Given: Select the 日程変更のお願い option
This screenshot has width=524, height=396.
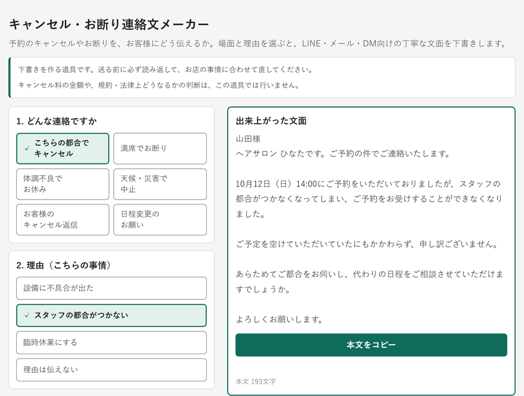Looking at the screenshot, I should click(x=160, y=220).
